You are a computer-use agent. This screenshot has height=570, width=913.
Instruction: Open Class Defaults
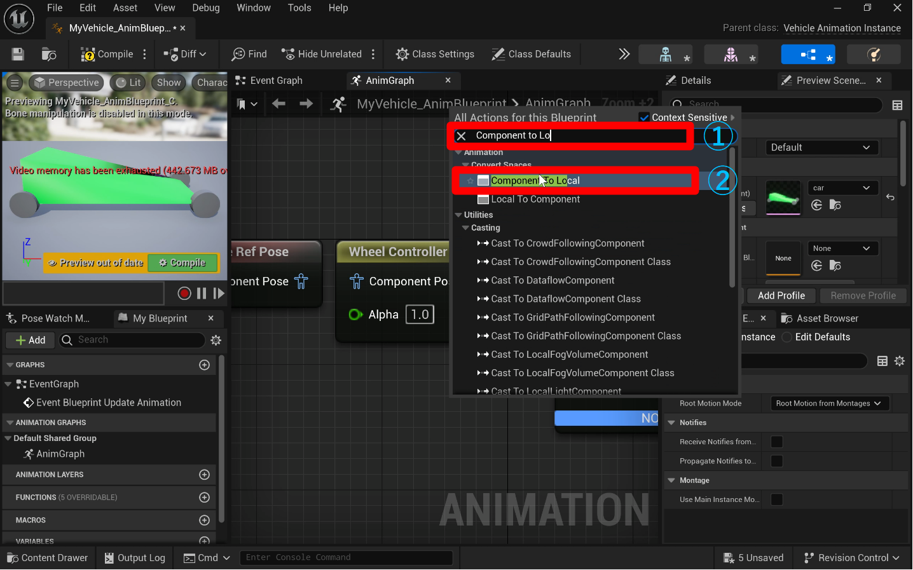click(x=532, y=55)
